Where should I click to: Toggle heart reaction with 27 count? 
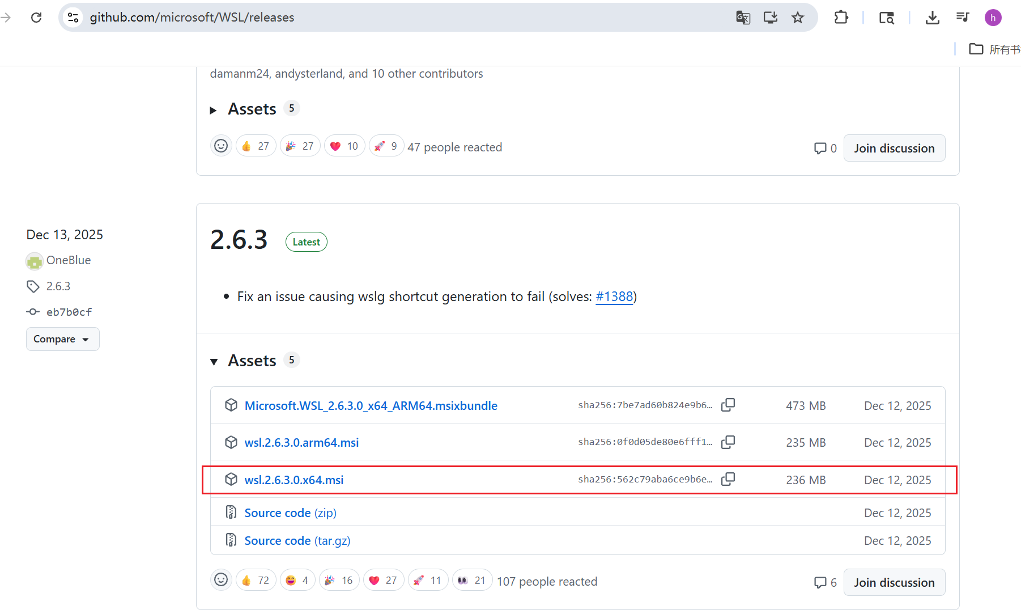pyautogui.click(x=384, y=580)
